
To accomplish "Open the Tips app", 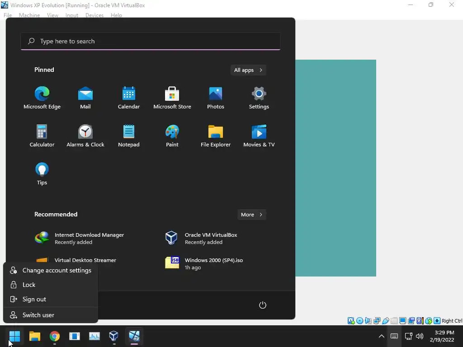I will click(42, 174).
